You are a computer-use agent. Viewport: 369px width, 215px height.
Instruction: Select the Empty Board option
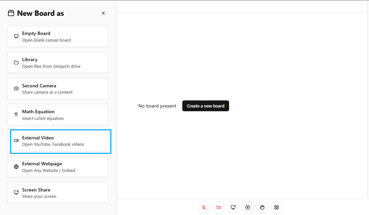[x=58, y=37]
